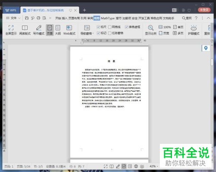
Task: Uncheck the Ruler (标尺) checkbox
Action: (x=98, y=27)
